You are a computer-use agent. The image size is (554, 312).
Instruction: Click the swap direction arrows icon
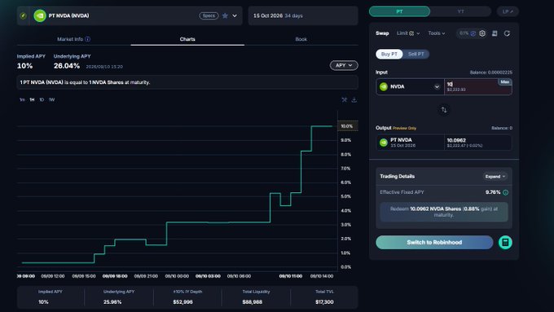(444, 110)
